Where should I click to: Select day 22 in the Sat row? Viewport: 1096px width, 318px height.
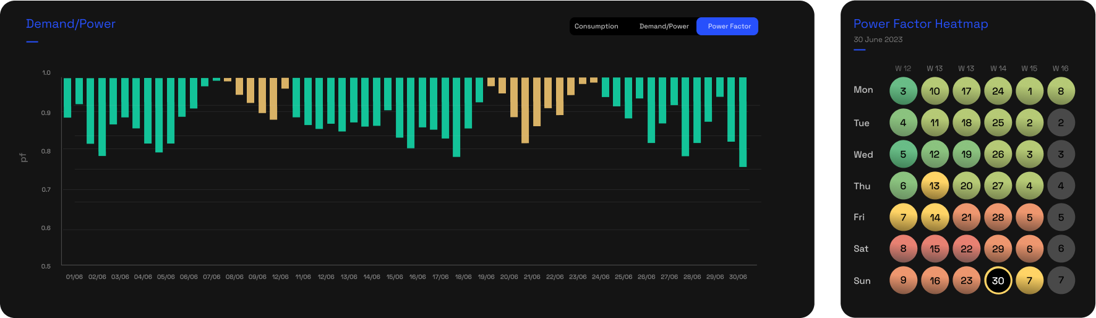coord(966,249)
